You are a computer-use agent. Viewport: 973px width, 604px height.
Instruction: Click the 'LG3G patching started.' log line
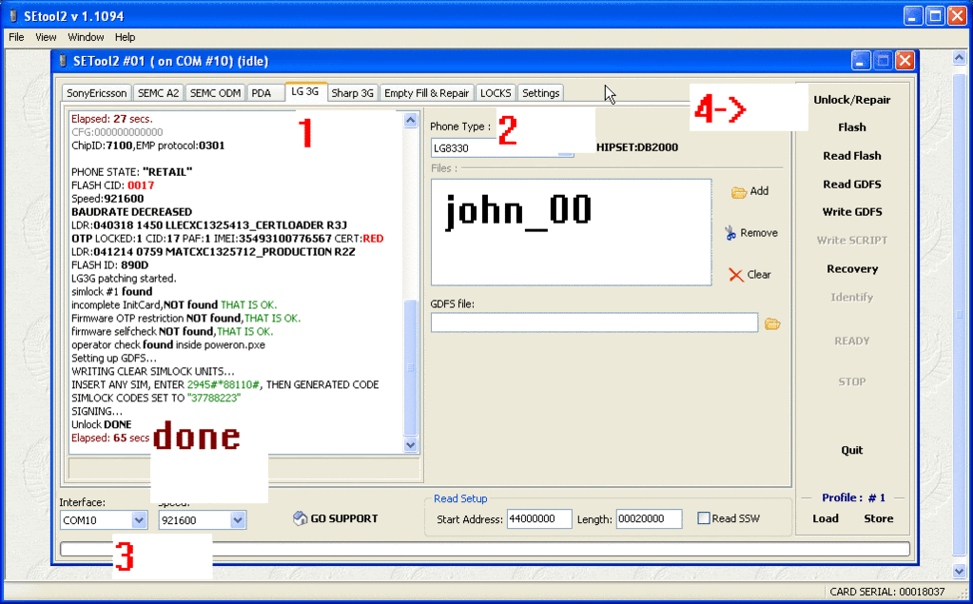(124, 278)
